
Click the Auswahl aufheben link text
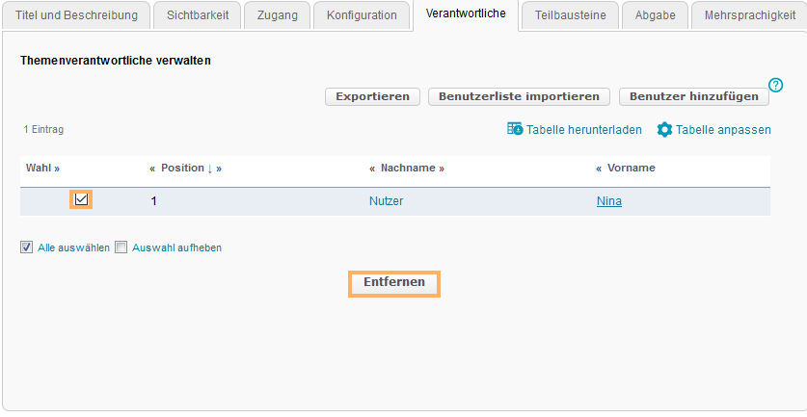click(x=176, y=248)
